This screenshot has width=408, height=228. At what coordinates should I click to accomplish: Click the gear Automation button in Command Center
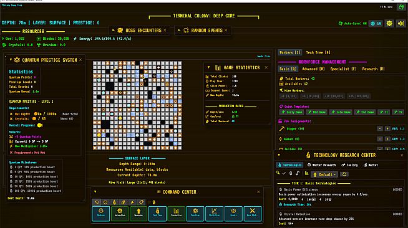click(120, 214)
